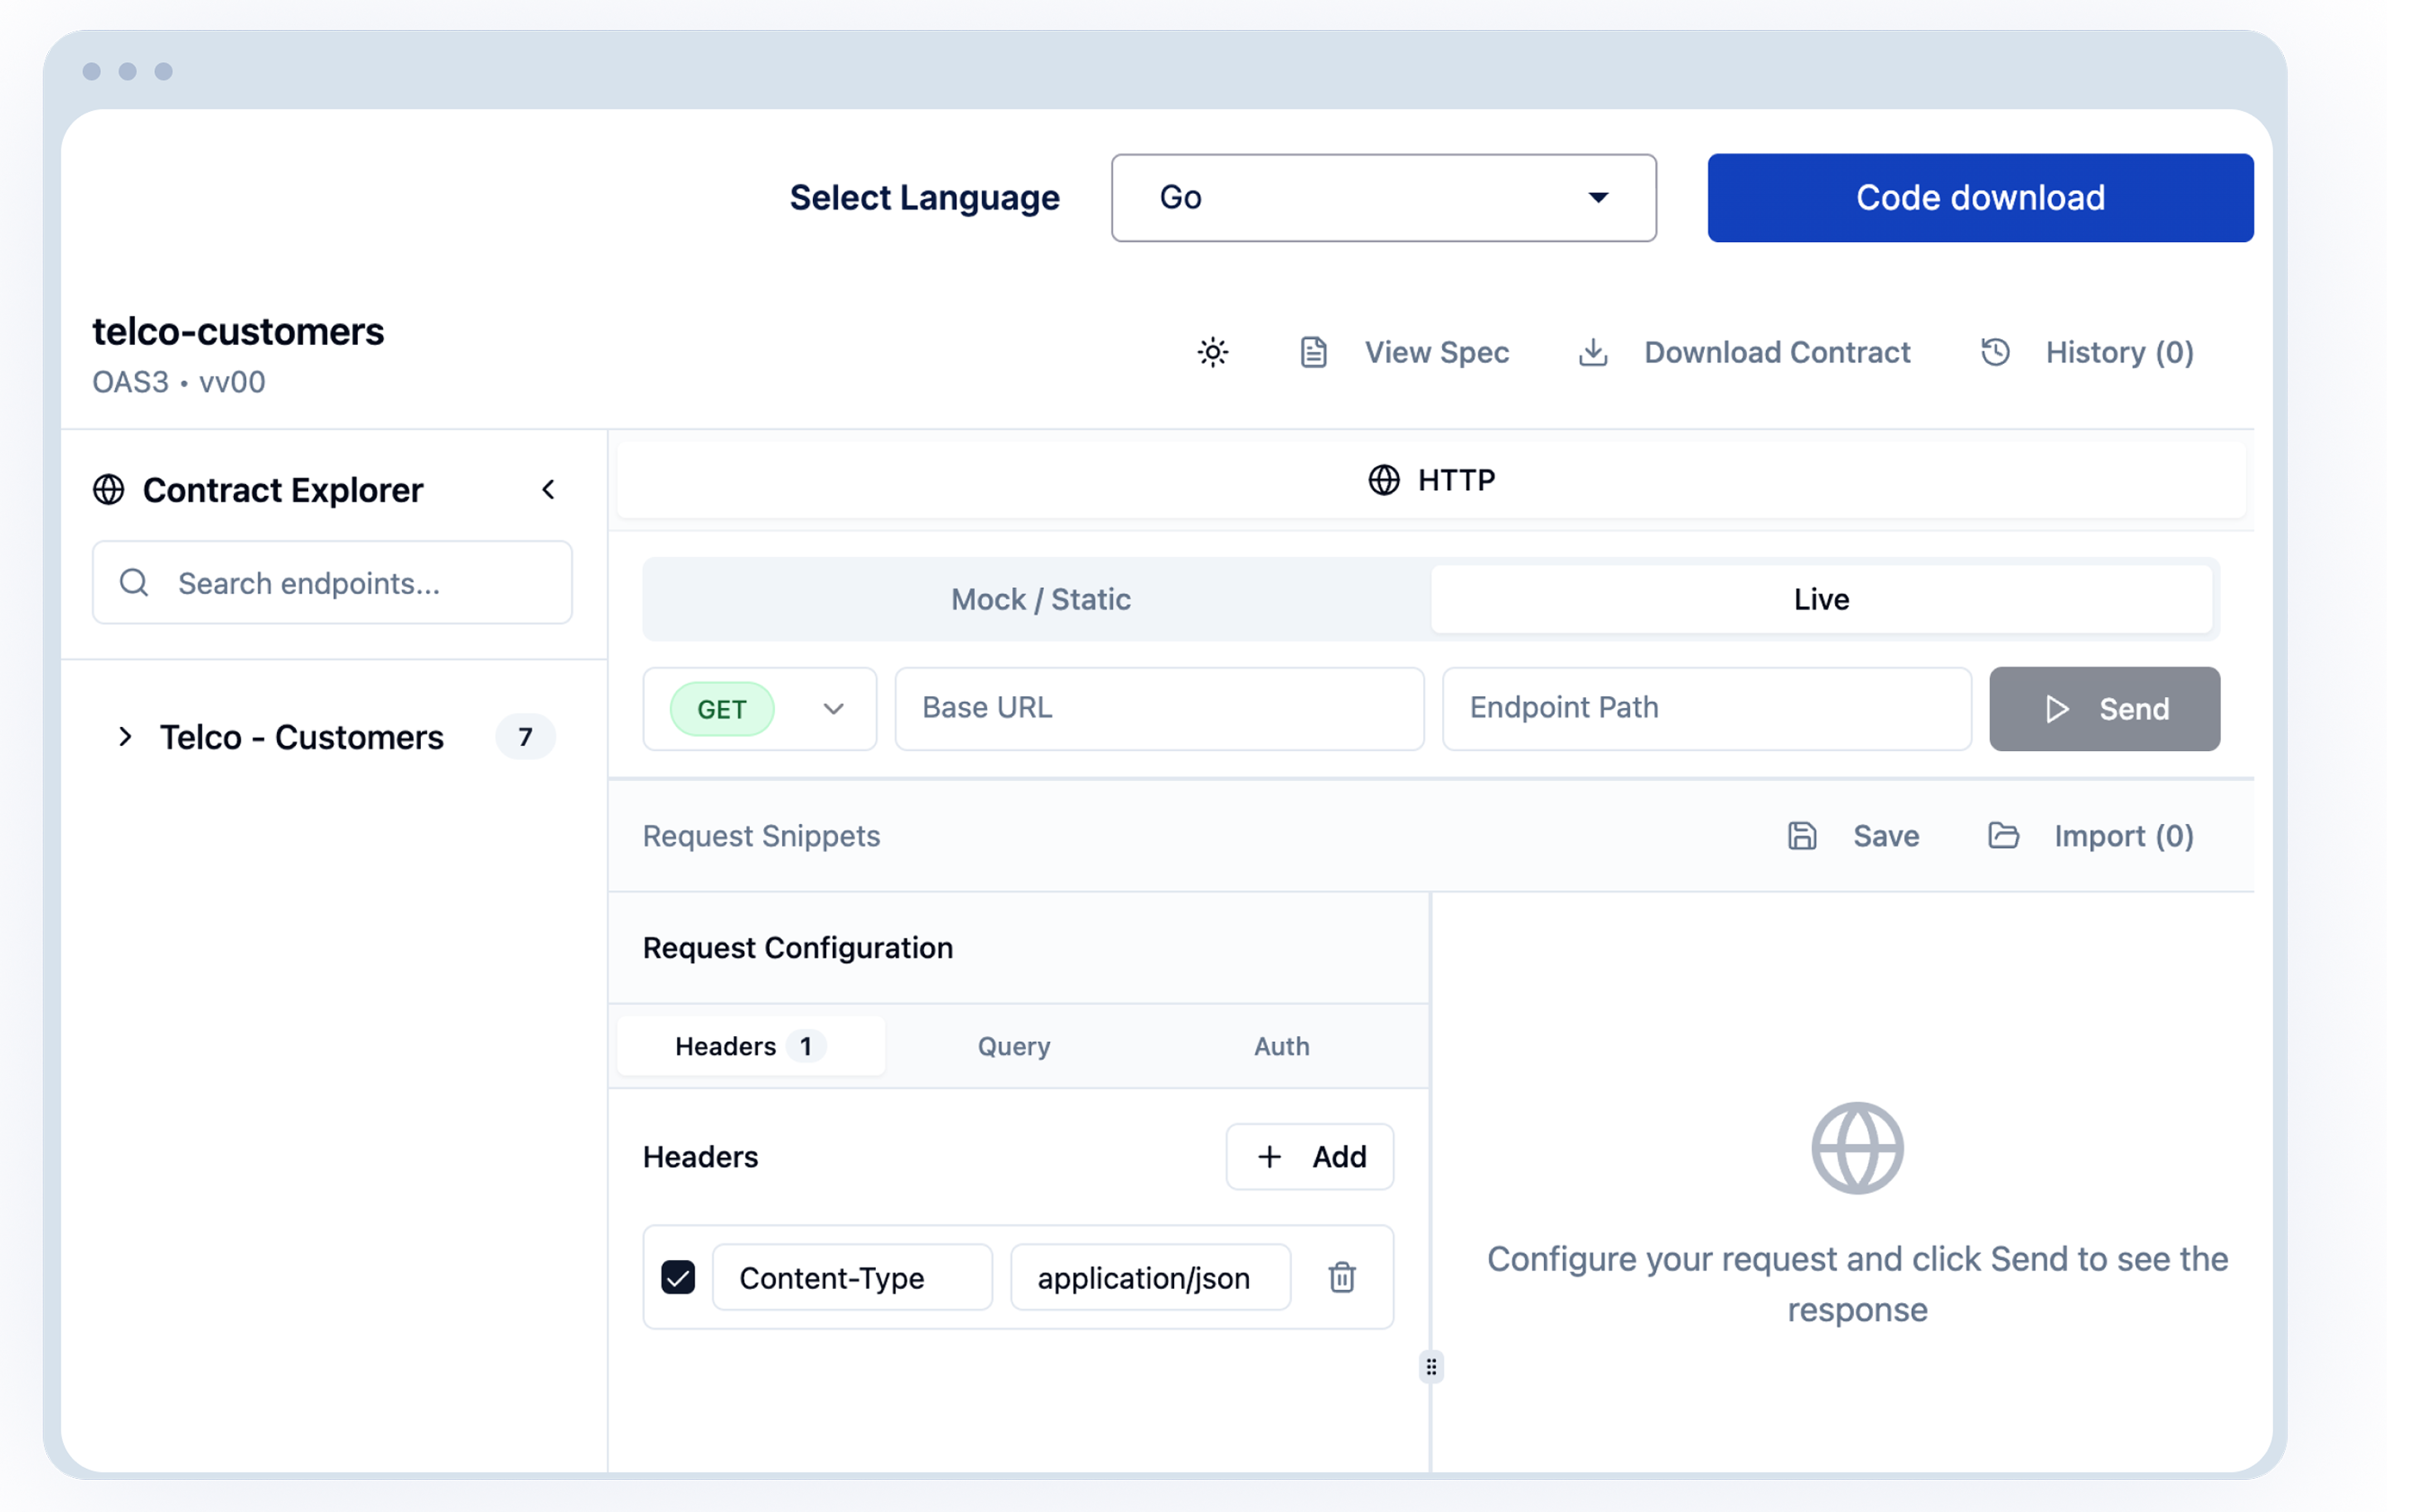Open the Auth tab
The width and height of the screenshot is (2410, 1512).
coord(1281,1046)
